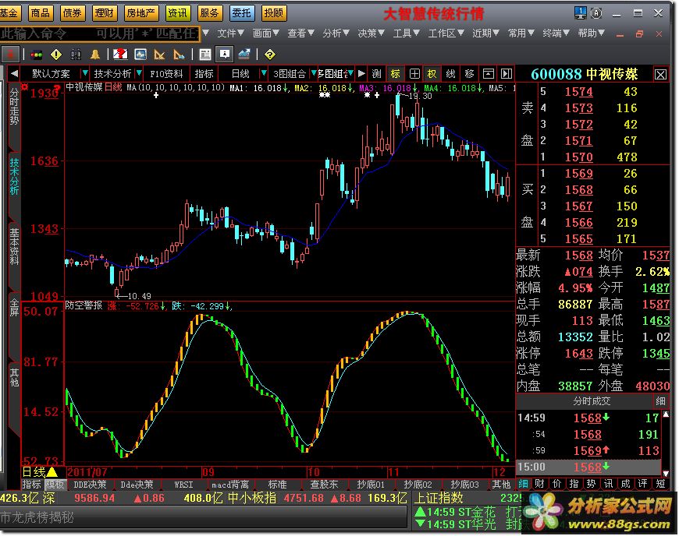Open the monitor waveform chart icon
Viewport: 679px width, 536px height.
coord(140,55)
